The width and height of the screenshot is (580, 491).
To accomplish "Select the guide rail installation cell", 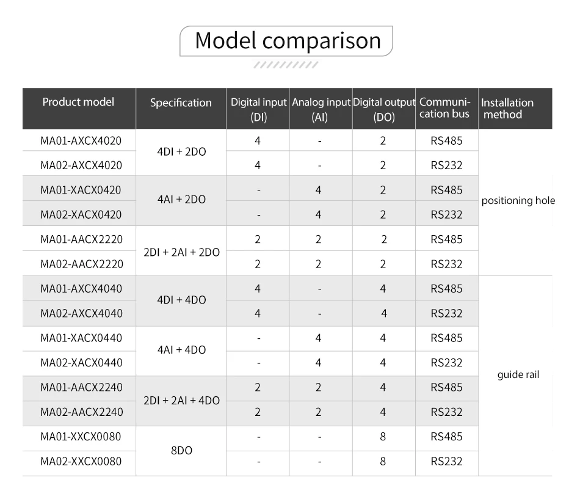I will coord(518,375).
